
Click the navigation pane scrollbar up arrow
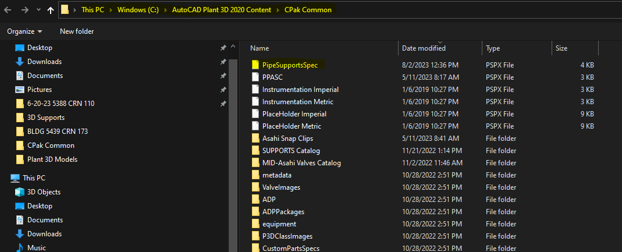(x=233, y=47)
